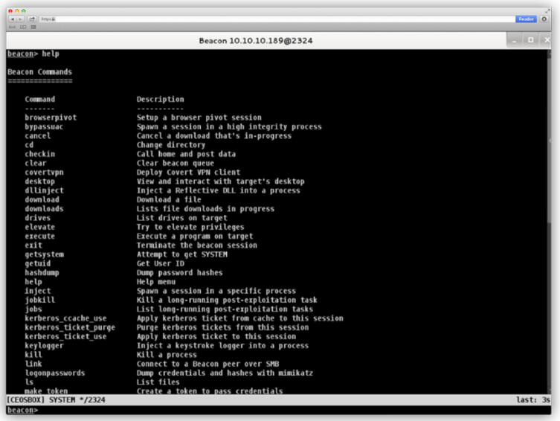Select the 'inject' command text
The height and width of the screenshot is (421, 560).
(x=38, y=291)
